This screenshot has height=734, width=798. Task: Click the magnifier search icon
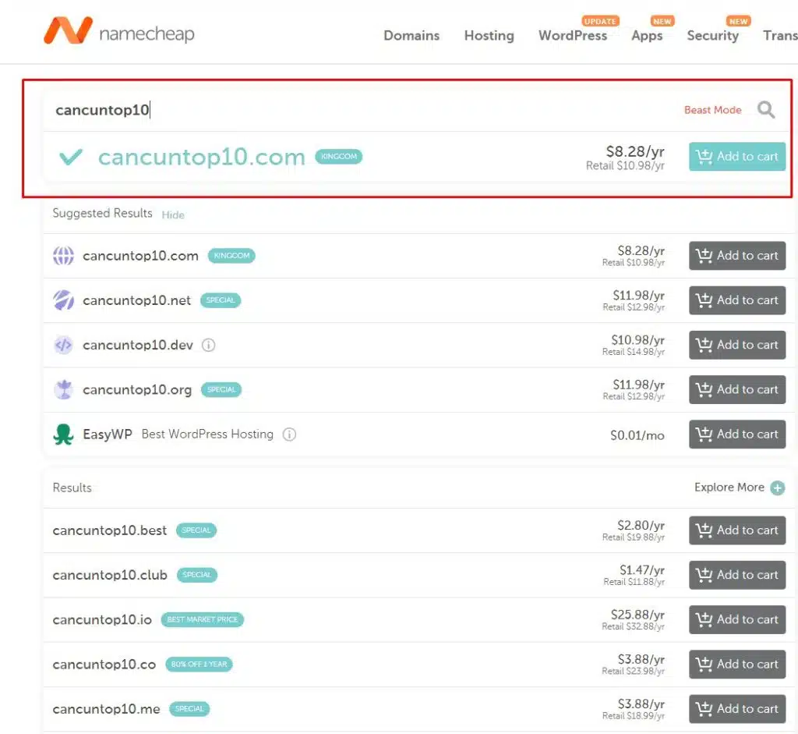766,109
